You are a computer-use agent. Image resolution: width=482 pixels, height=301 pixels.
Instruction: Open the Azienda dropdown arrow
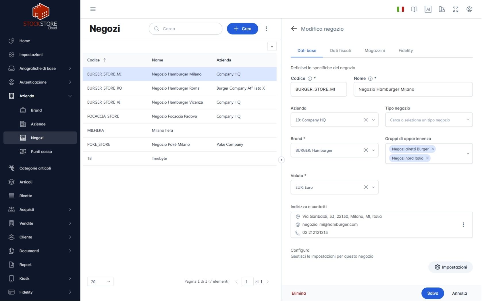[373, 120]
